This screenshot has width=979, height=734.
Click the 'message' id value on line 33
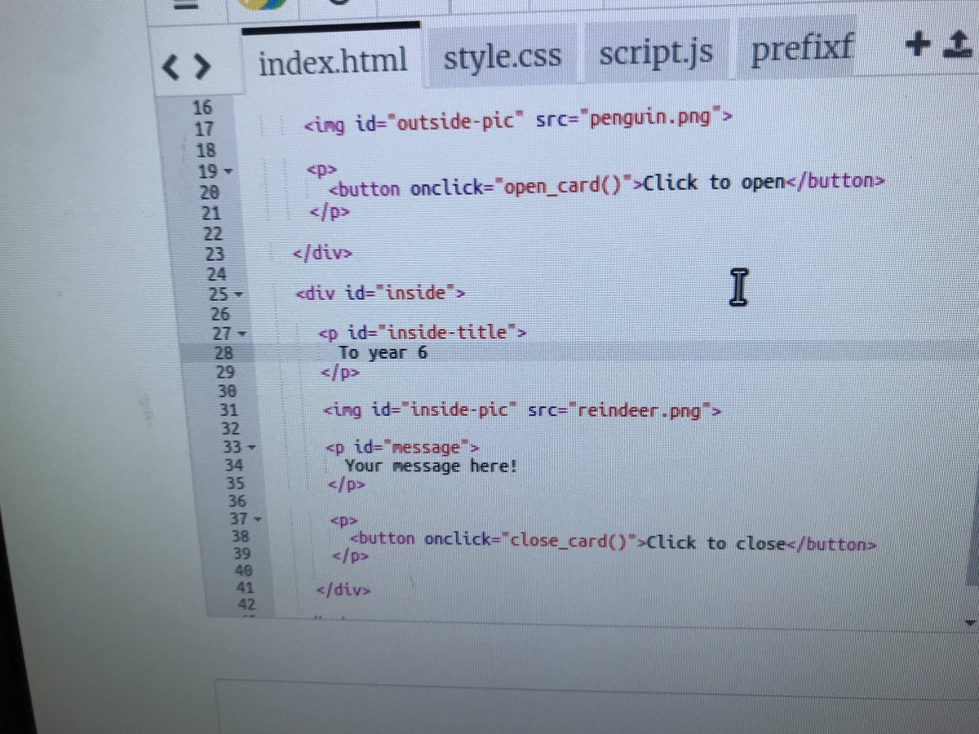427,446
